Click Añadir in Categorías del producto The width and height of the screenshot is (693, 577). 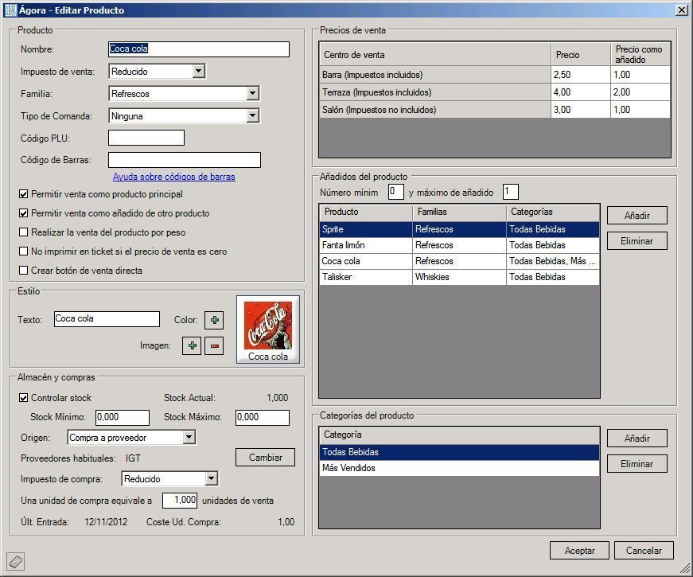(637, 439)
